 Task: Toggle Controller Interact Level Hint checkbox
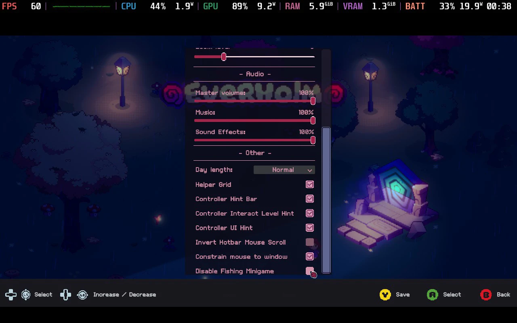coord(310,213)
